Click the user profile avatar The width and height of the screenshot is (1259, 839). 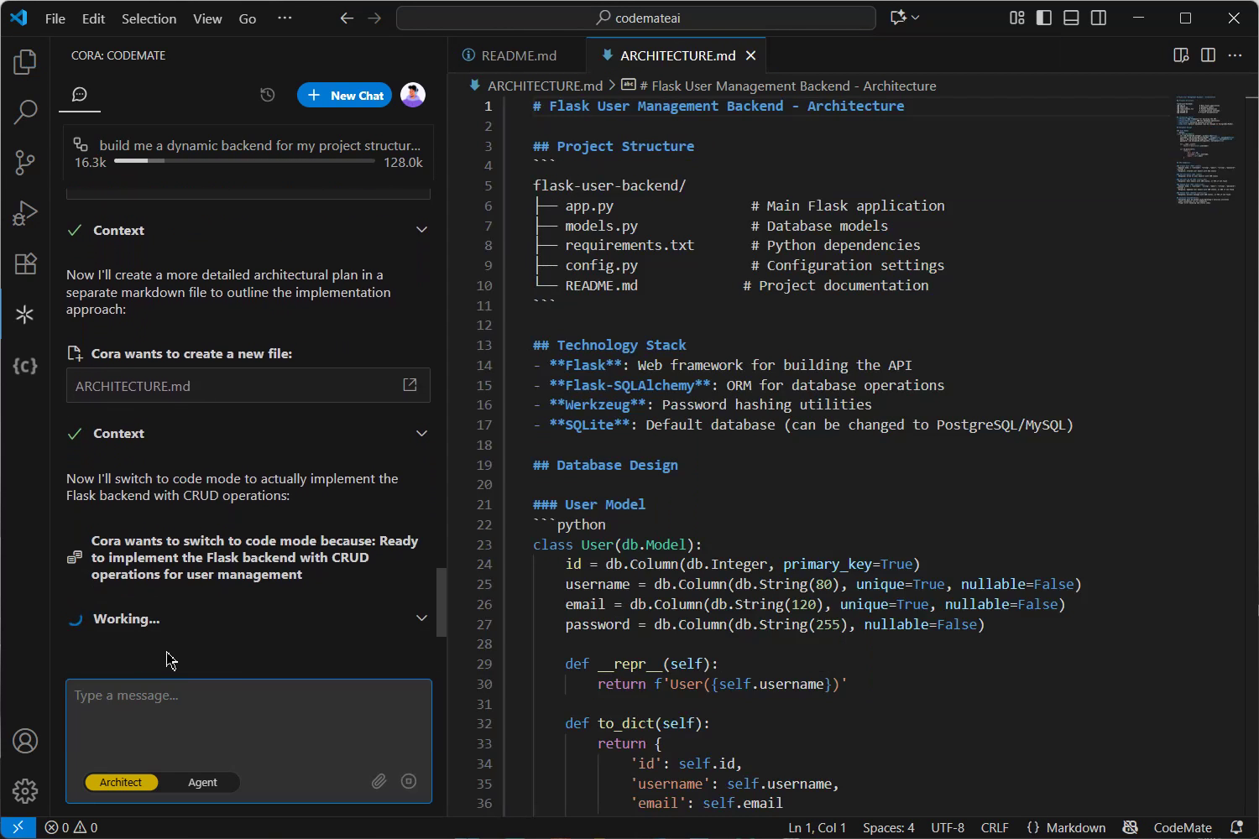[413, 95]
